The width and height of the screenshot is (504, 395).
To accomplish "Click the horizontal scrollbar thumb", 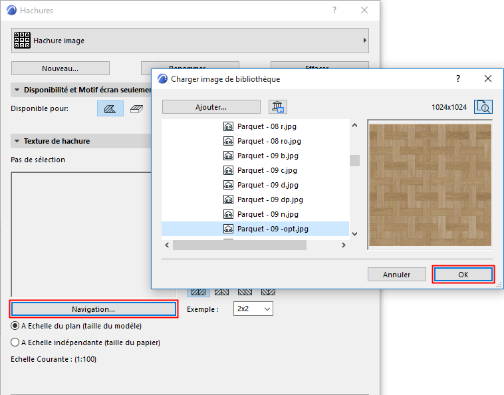I will [239, 245].
